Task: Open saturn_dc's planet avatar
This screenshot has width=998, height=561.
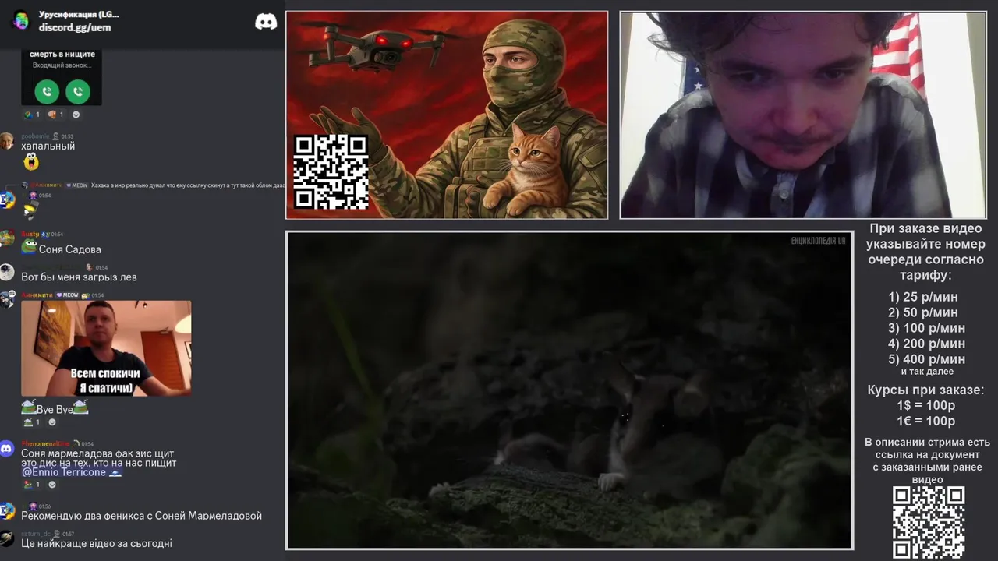Action: point(7,538)
